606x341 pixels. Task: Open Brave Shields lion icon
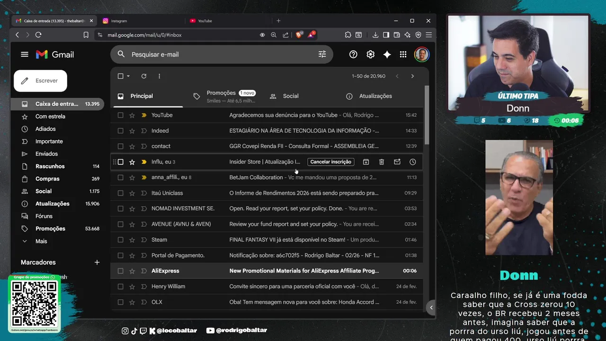pos(299,35)
